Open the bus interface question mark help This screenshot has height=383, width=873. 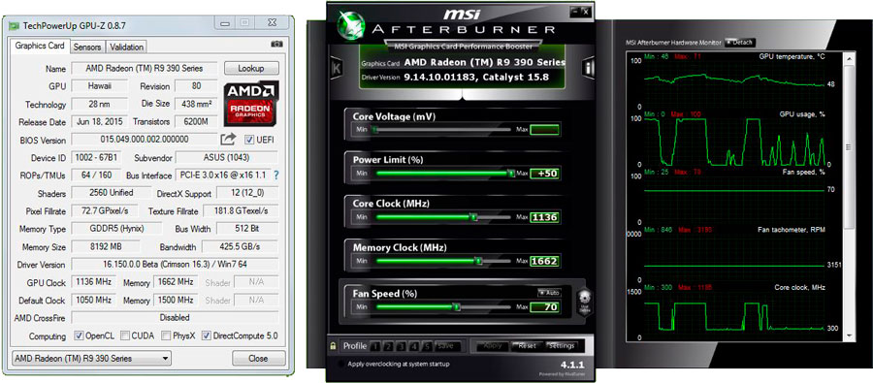(276, 175)
